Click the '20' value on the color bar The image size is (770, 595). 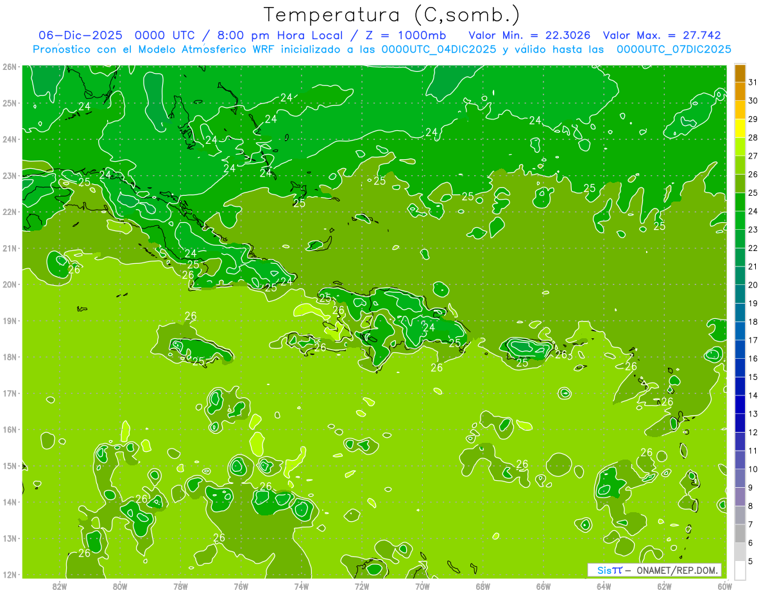tap(753, 285)
